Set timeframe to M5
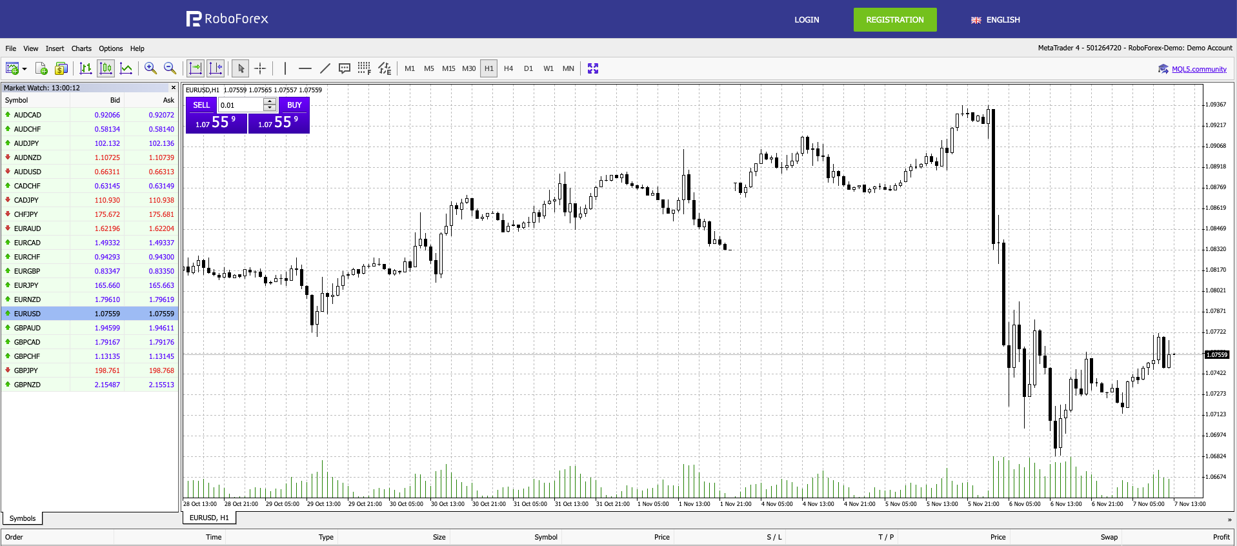Image resolution: width=1237 pixels, height=546 pixels. [x=429, y=68]
